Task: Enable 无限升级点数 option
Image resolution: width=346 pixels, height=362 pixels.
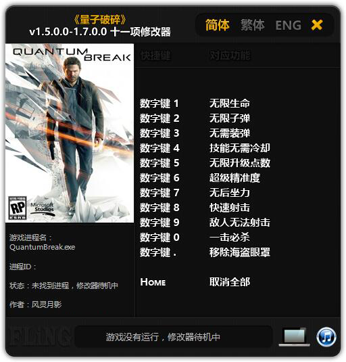Action: tap(240, 163)
